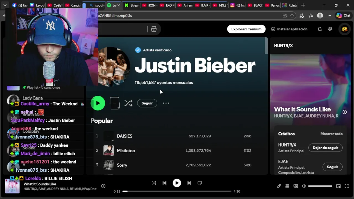Image resolution: width=354 pixels, height=199 pixels.
Task: Click the Artista verificado badge
Action: 153,50
